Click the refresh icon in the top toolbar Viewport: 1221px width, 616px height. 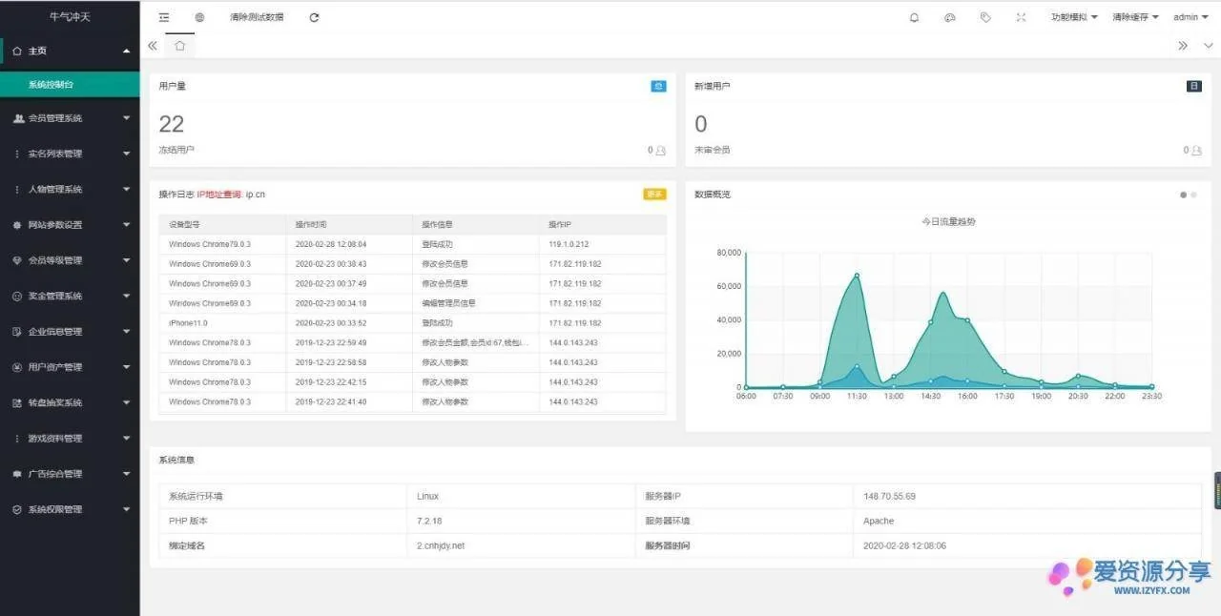coord(314,17)
